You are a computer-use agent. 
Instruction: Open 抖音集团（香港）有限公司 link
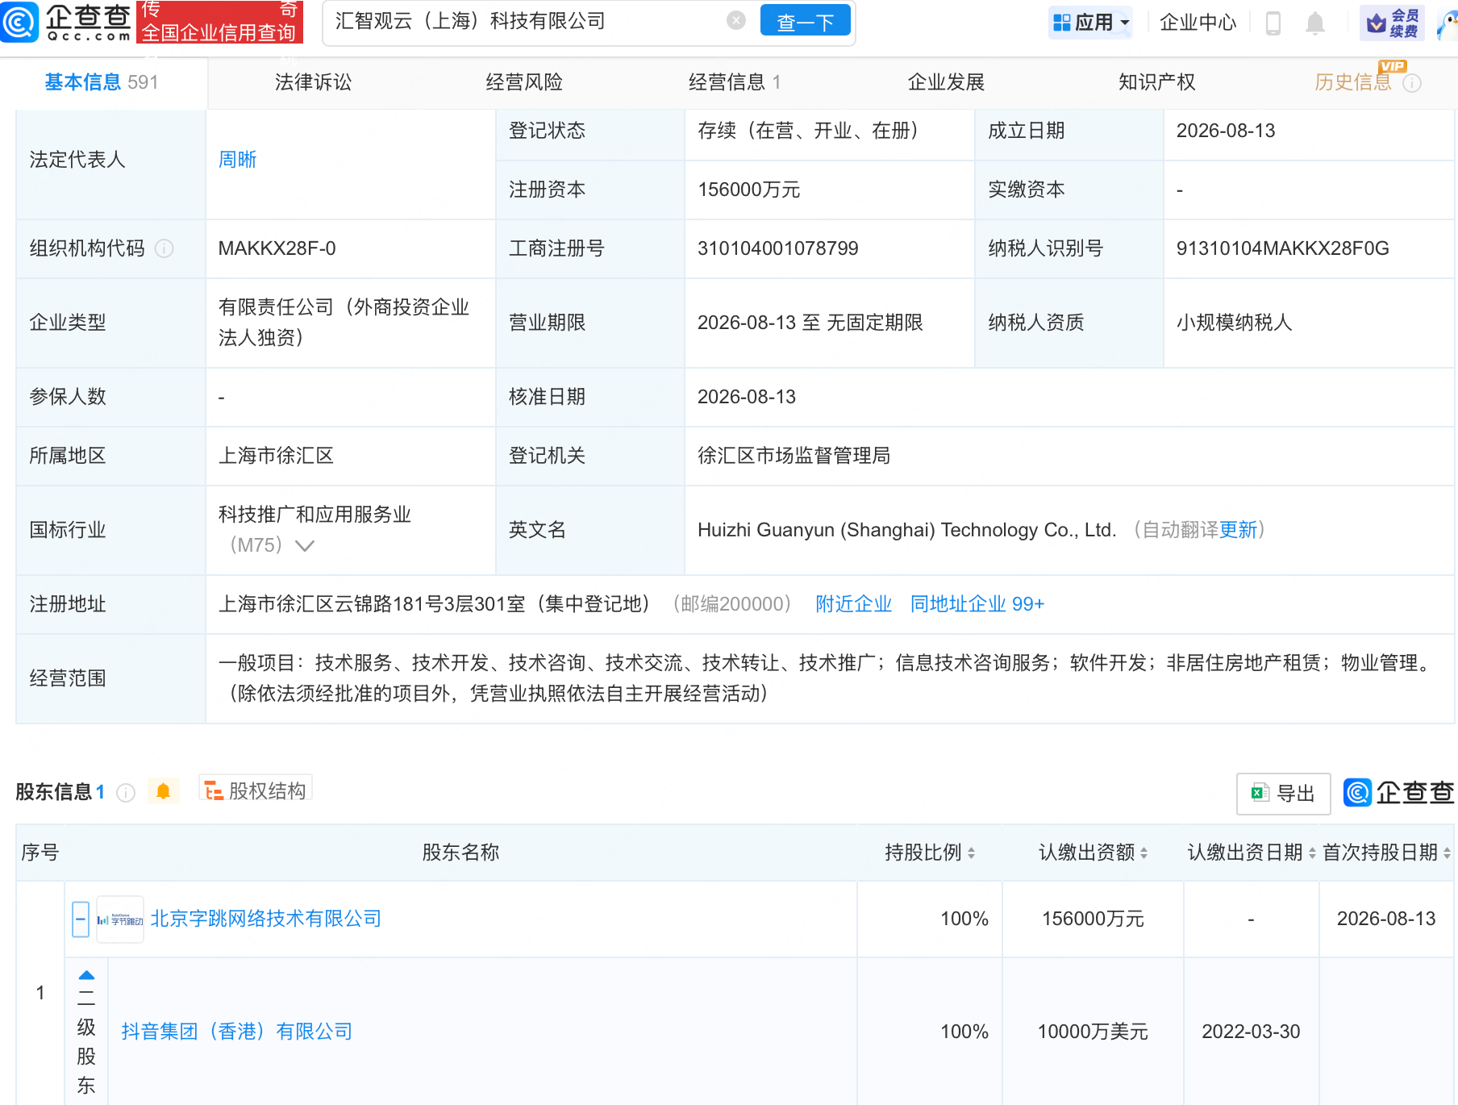point(237,1032)
